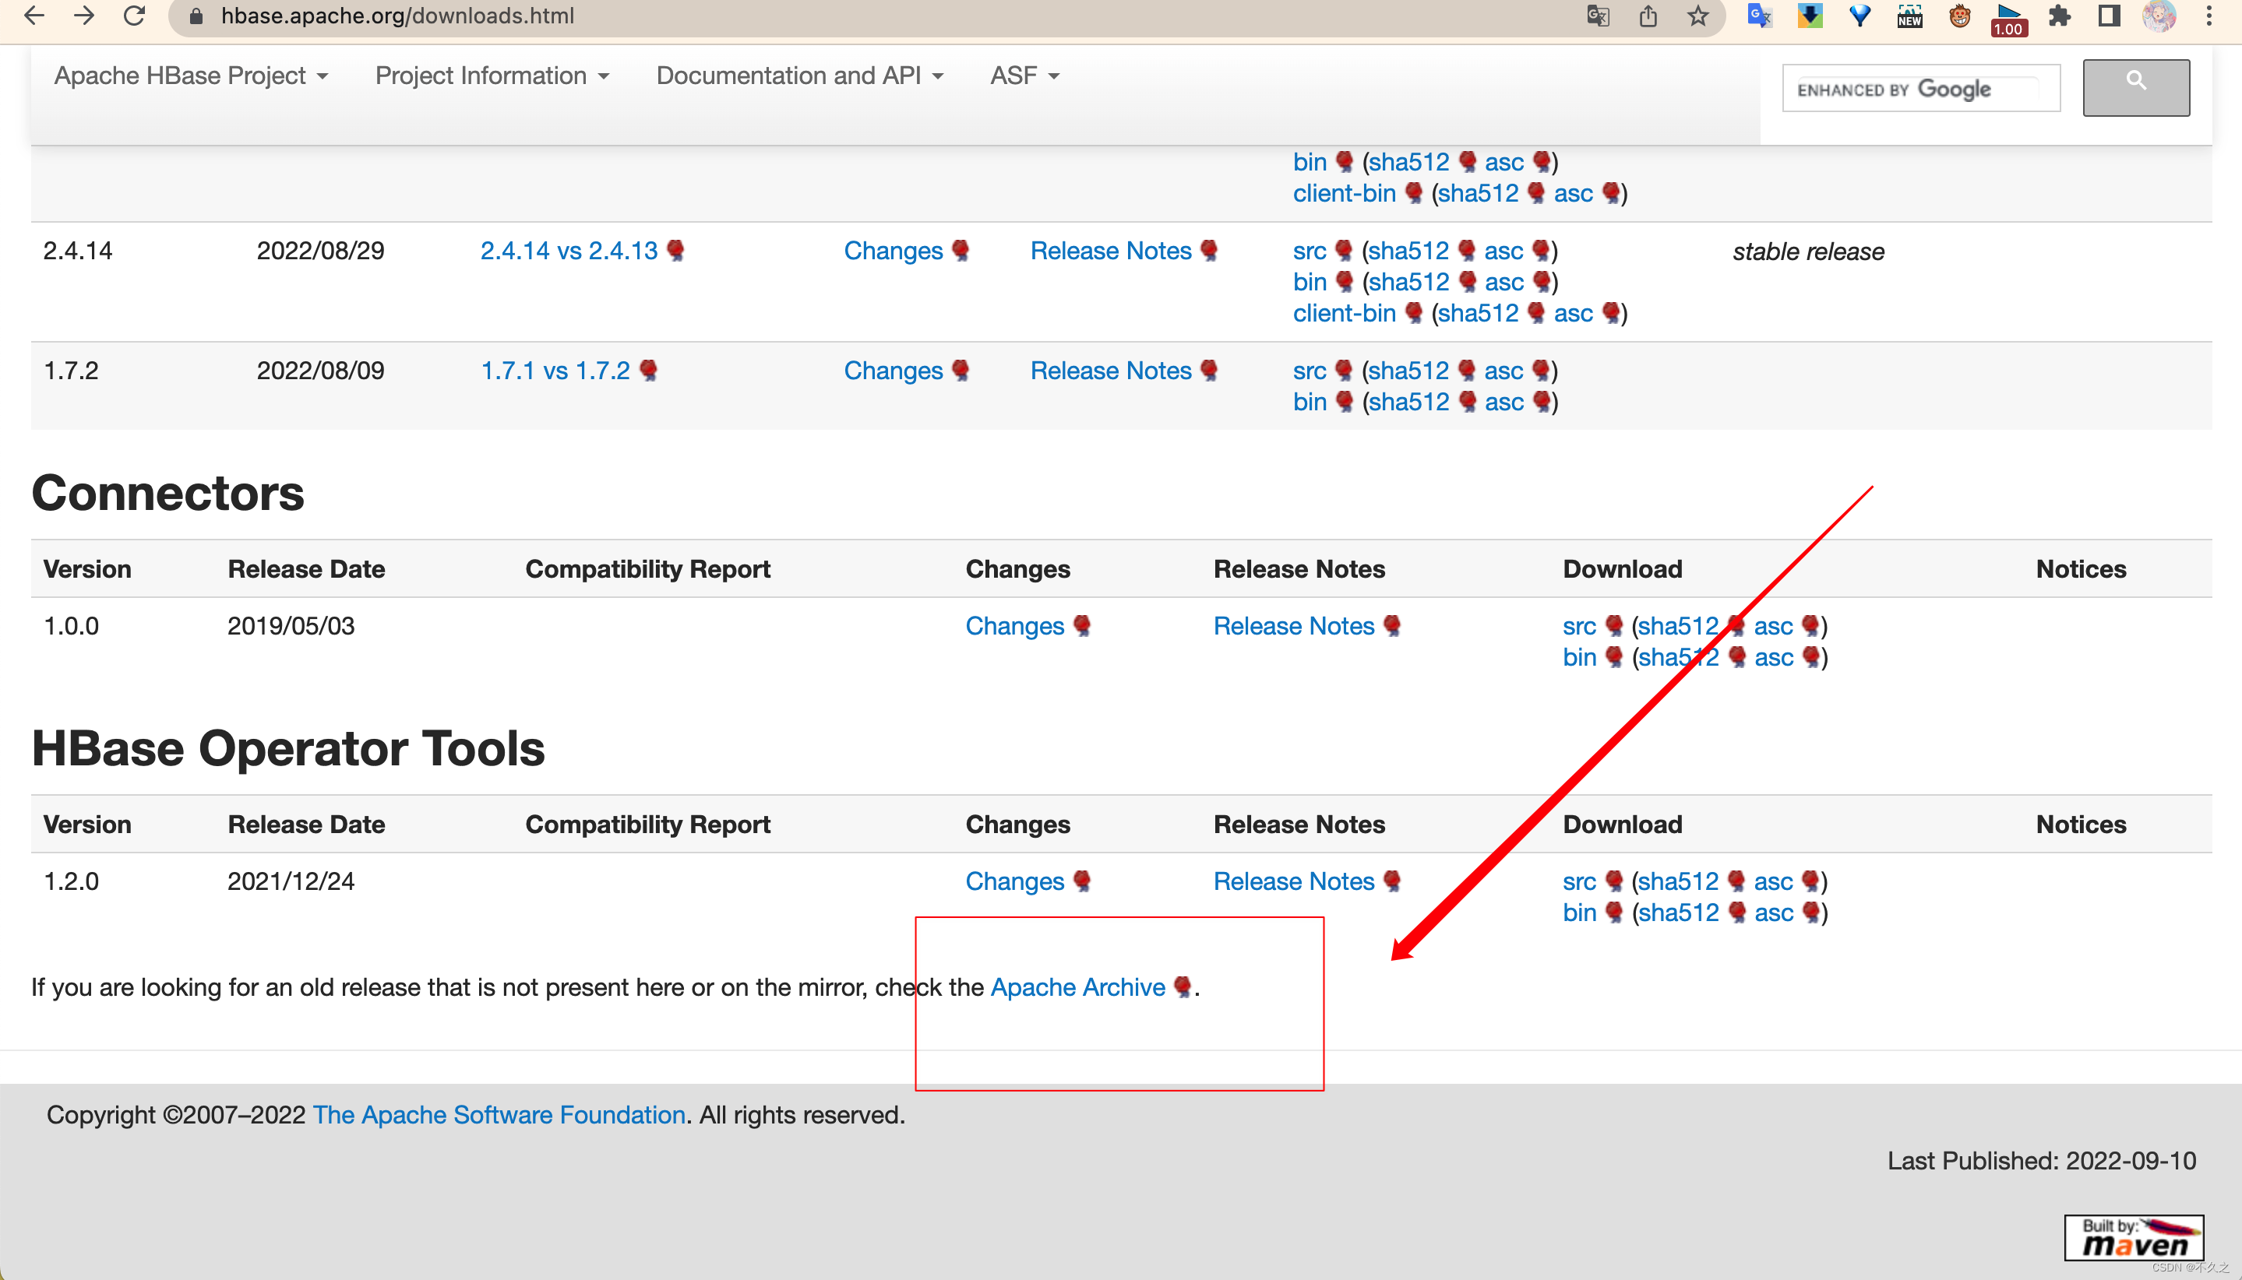This screenshot has height=1280, width=2242.
Task: Click the screen capture icon
Action: [x=1906, y=16]
